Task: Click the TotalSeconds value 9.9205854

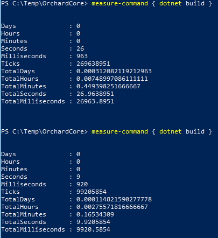Action: point(93,222)
